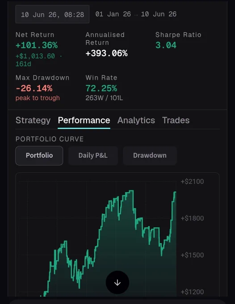Click the Annualised Return +393.06% figure
Viewport: 235px width, 304px height.
point(106,53)
